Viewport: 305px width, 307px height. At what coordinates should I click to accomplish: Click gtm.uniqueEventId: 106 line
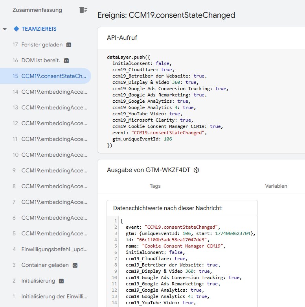point(142,139)
